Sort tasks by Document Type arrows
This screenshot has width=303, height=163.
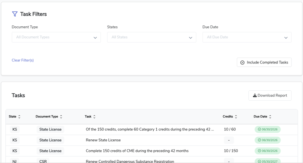[61, 117]
